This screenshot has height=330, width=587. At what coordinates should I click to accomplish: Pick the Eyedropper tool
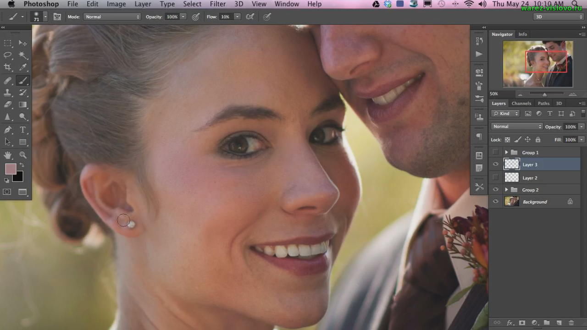(23, 67)
